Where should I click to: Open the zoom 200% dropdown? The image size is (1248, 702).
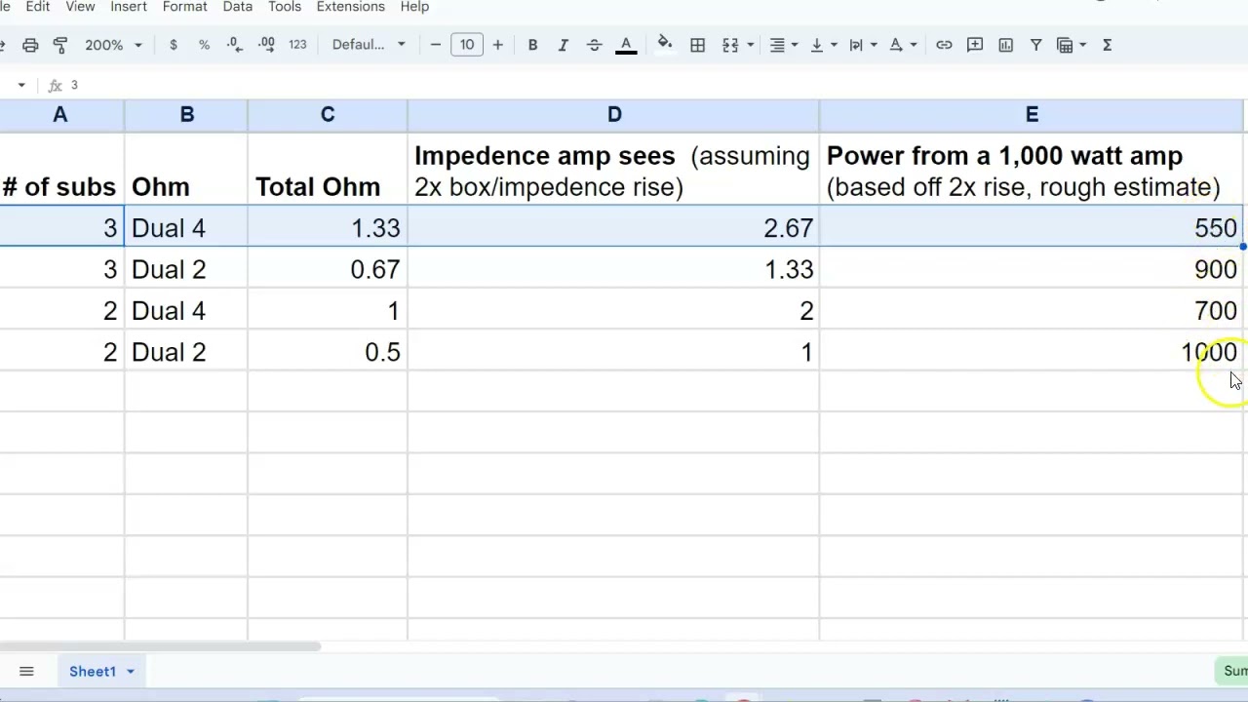[x=113, y=45]
